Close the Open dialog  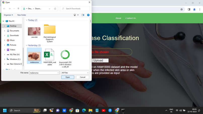pos(89,2)
